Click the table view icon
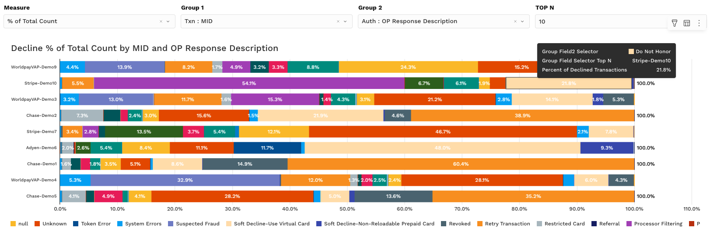This screenshot has width=710, height=235. 687,23
